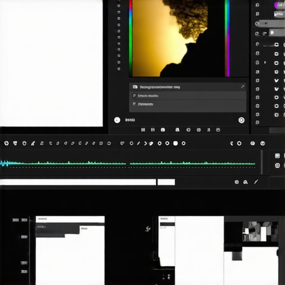The image size is (285, 285).
Task: Click the vertical scrollbar right of the waveform track
Action: [x=262, y=162]
